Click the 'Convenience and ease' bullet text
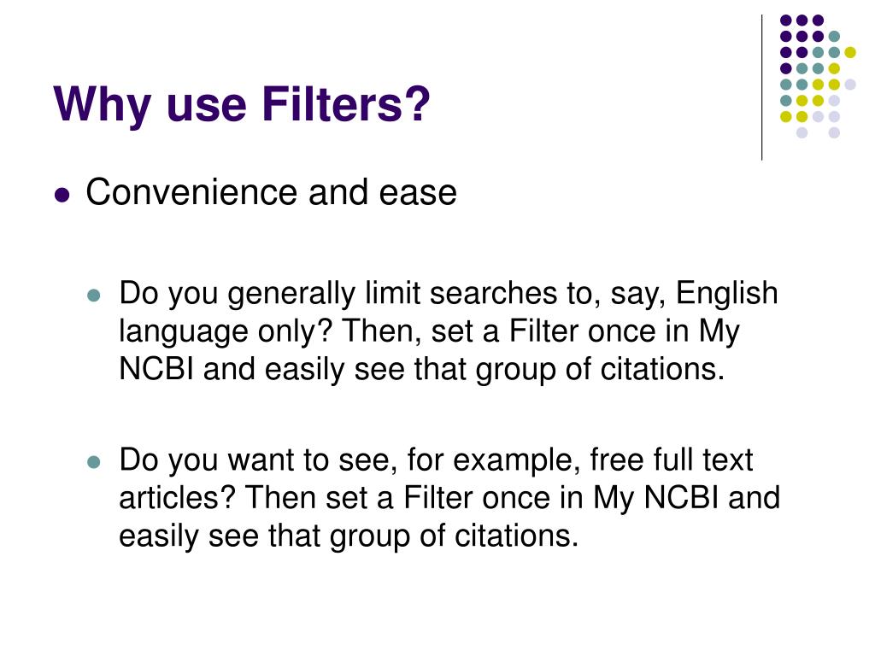 [271, 192]
